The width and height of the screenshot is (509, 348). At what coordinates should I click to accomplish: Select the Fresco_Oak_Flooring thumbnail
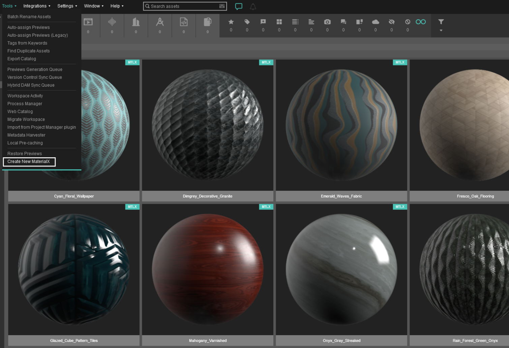(x=459, y=125)
